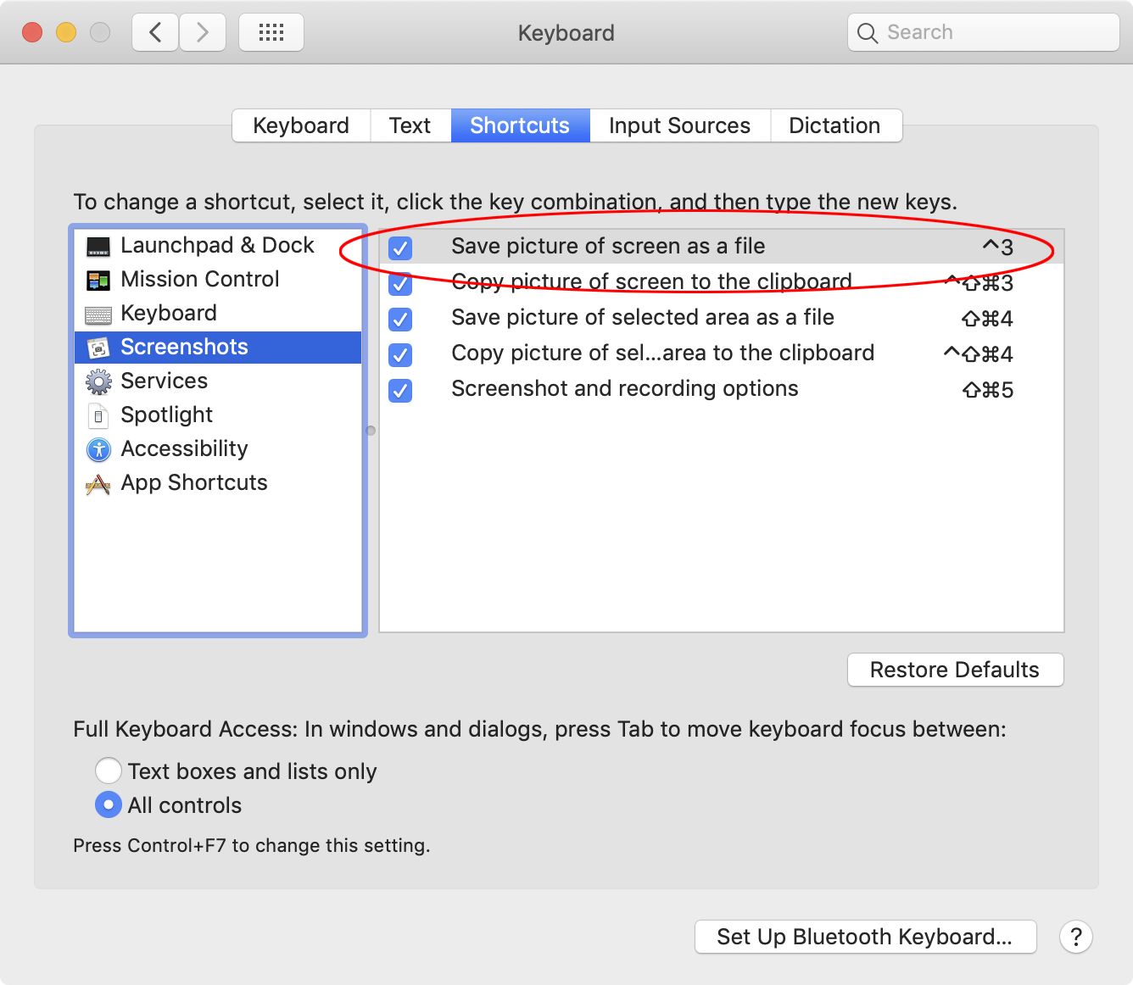The height and width of the screenshot is (985, 1133).
Task: Open the show all preferences grid
Action: point(271,31)
